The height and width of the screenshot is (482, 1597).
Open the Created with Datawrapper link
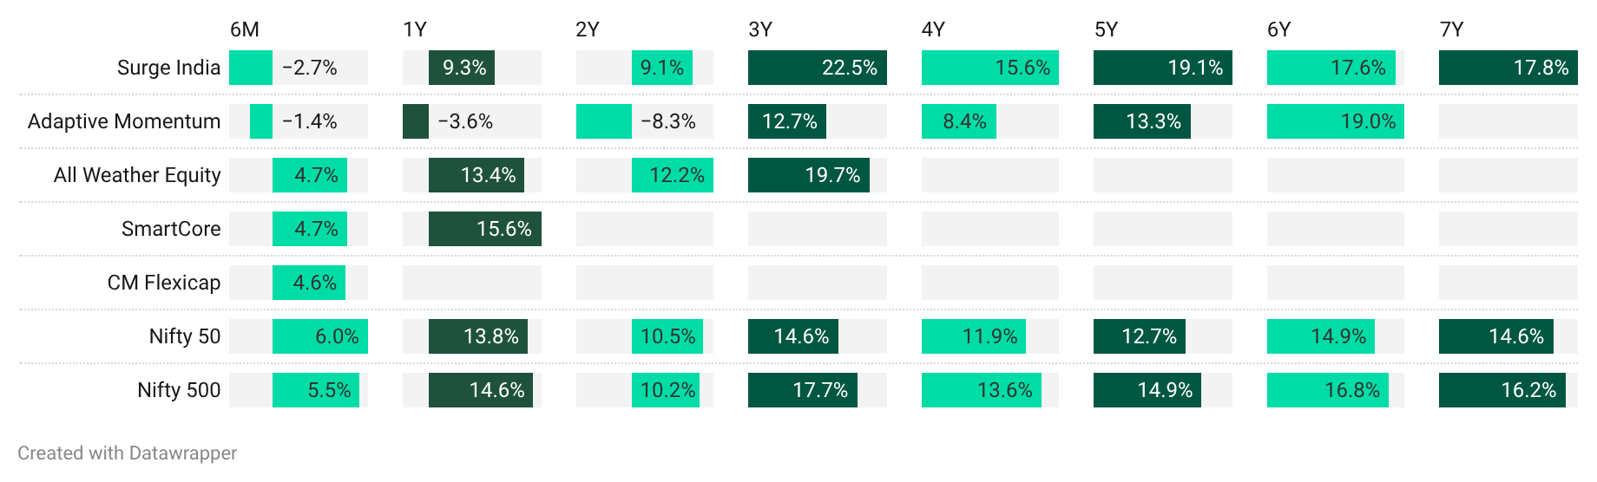(x=127, y=453)
